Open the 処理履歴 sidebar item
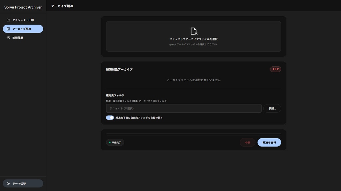 [23, 38]
